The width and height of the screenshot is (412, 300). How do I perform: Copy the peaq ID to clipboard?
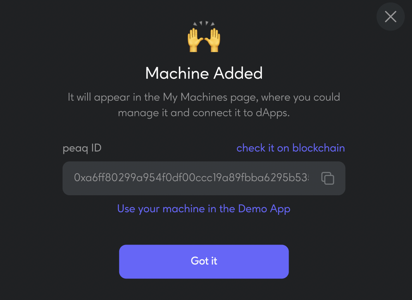(327, 178)
